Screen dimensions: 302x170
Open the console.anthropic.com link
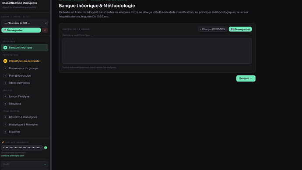(x=13, y=156)
